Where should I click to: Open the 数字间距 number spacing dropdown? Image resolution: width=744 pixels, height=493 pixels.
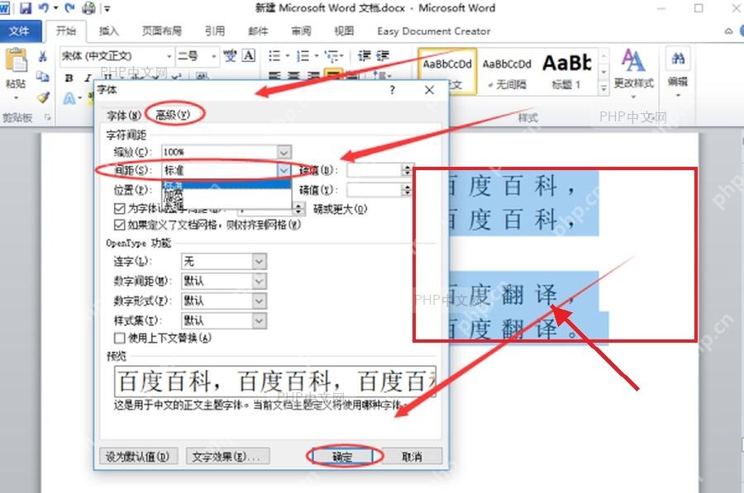[x=259, y=281]
